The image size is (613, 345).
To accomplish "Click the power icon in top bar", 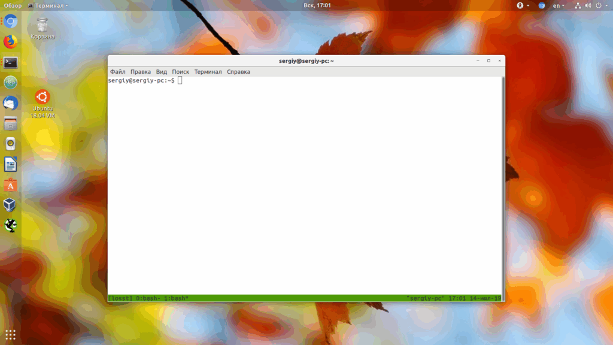I will [x=599, y=5].
